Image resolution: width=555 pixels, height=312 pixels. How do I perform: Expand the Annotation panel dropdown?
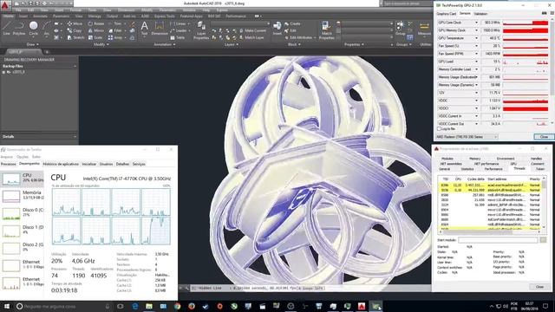[165, 44]
